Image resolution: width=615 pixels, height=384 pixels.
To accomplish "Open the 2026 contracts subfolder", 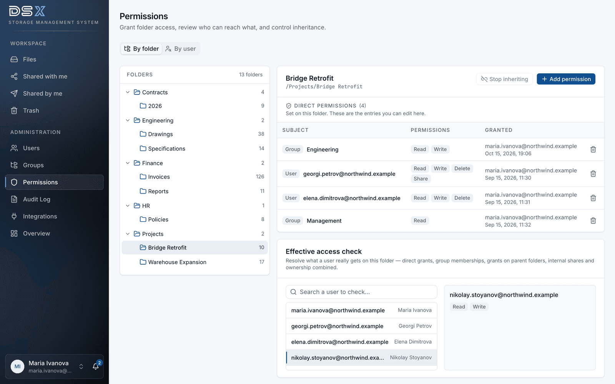I will tap(195, 106).
